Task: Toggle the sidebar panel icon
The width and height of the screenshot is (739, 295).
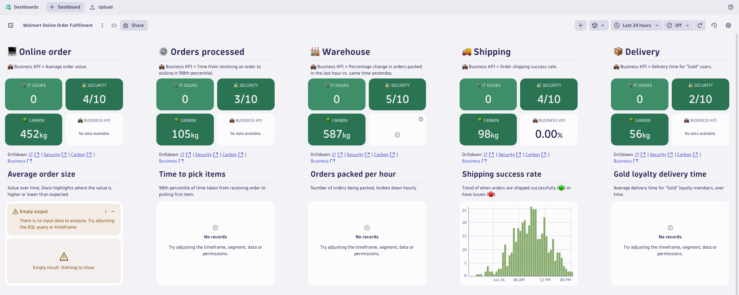Action: point(11,25)
